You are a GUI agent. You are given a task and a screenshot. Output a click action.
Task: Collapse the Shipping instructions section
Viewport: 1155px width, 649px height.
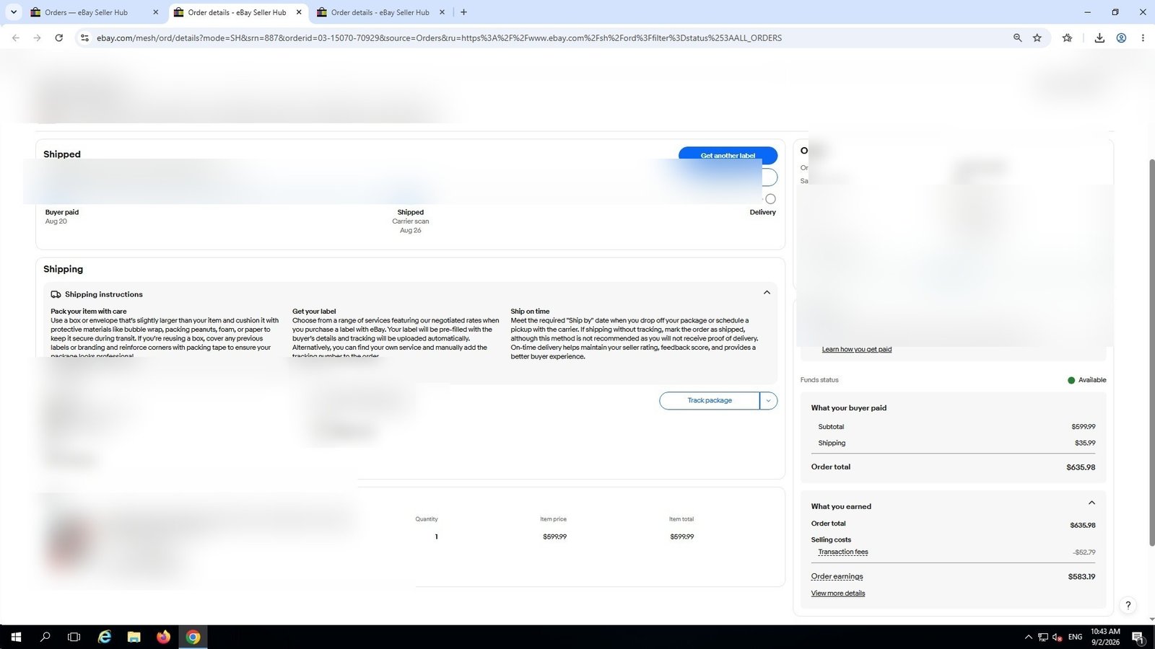tap(767, 293)
